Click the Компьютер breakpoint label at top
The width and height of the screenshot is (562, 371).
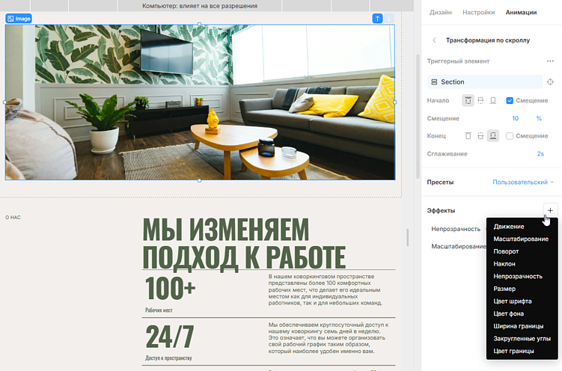[200, 6]
